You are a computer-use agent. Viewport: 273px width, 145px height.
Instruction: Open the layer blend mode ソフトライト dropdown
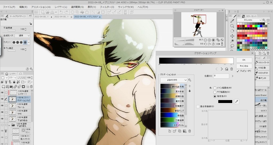coord(13,78)
